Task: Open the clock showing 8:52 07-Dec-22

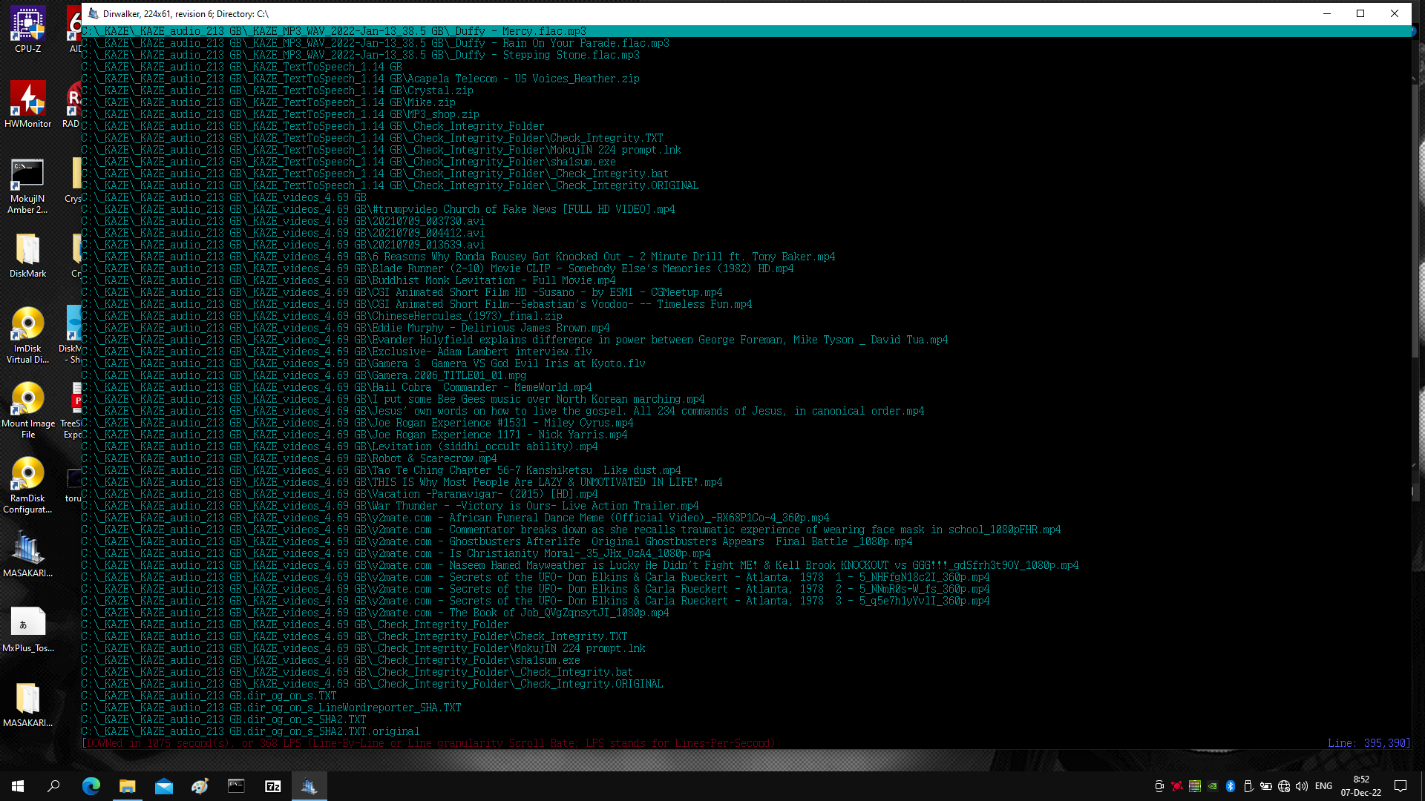Action: (1361, 786)
